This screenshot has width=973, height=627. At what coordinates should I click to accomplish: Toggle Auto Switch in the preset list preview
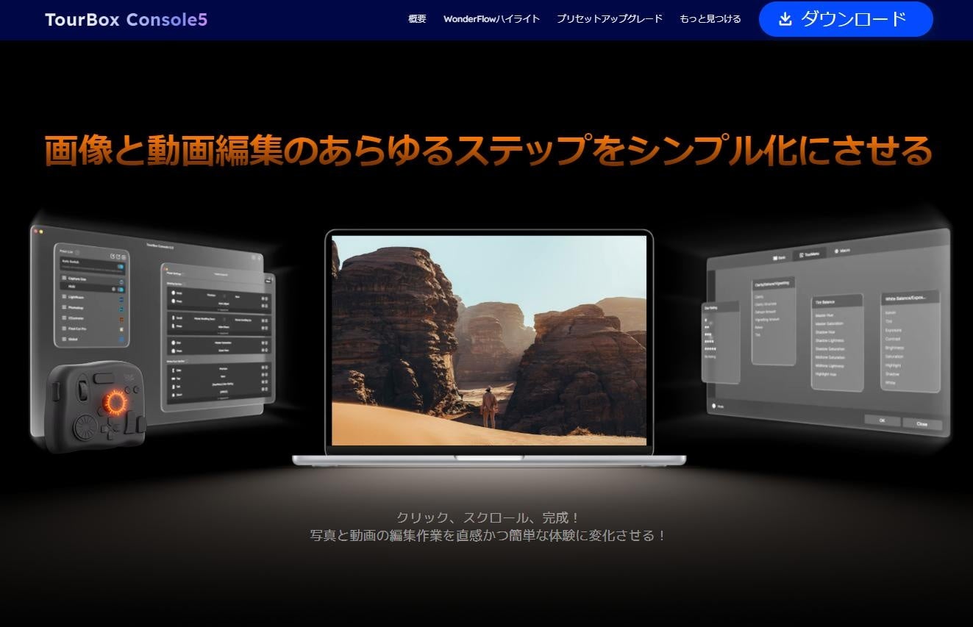121,267
